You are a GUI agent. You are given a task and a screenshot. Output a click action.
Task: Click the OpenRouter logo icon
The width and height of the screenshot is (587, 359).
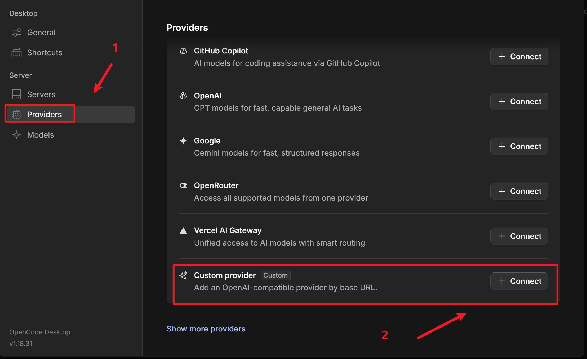coord(183,185)
